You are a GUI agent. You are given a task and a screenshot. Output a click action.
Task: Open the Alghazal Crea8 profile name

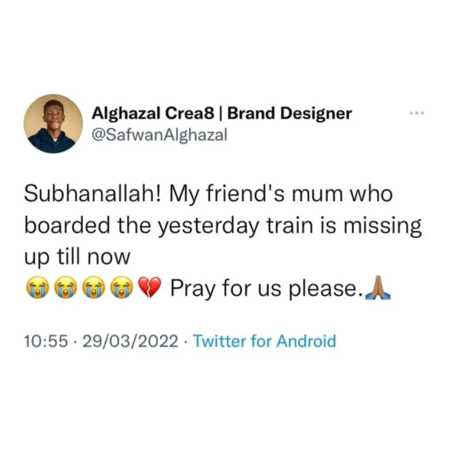(x=153, y=113)
